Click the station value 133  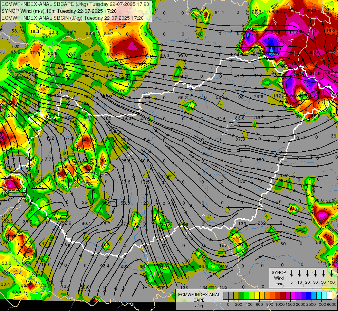[242, 224]
